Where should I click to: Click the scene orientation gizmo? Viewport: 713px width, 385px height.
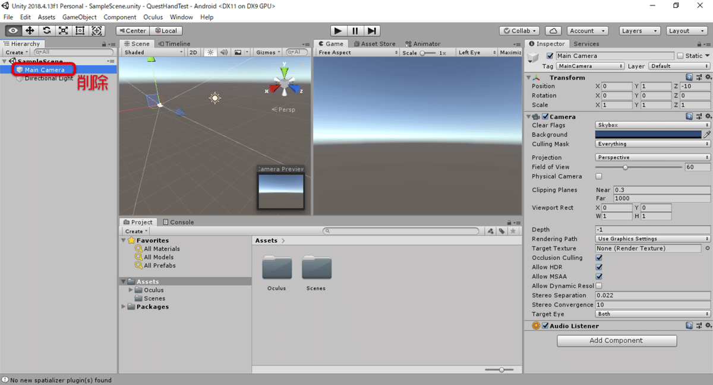[x=285, y=84]
